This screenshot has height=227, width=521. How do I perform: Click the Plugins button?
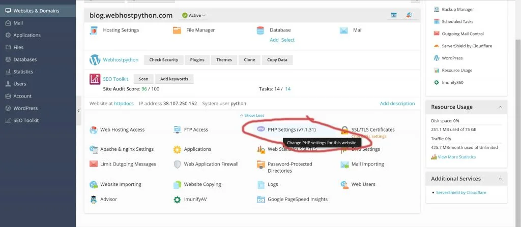click(x=197, y=60)
